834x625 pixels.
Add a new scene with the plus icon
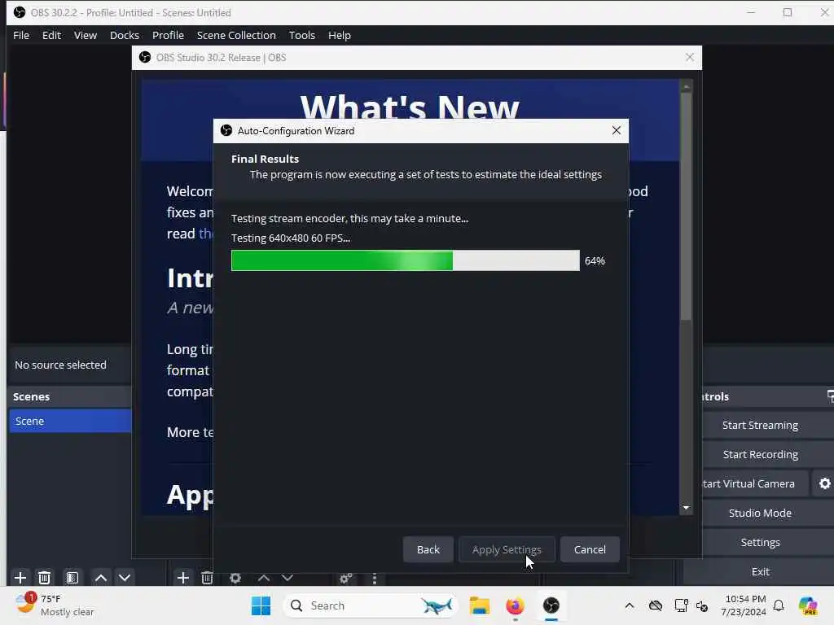pyautogui.click(x=20, y=578)
